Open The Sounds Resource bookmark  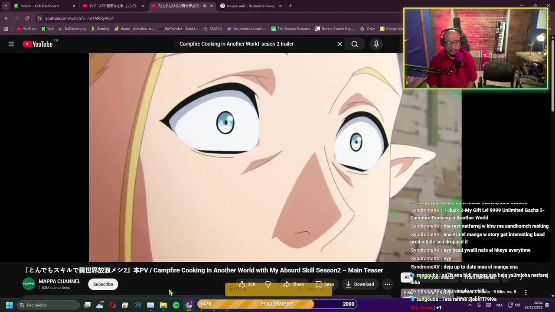[x=291, y=29]
